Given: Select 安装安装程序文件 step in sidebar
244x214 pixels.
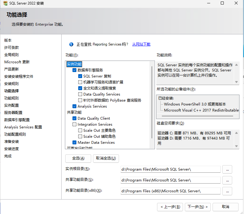Looking at the screenshot, I should point(19,76).
